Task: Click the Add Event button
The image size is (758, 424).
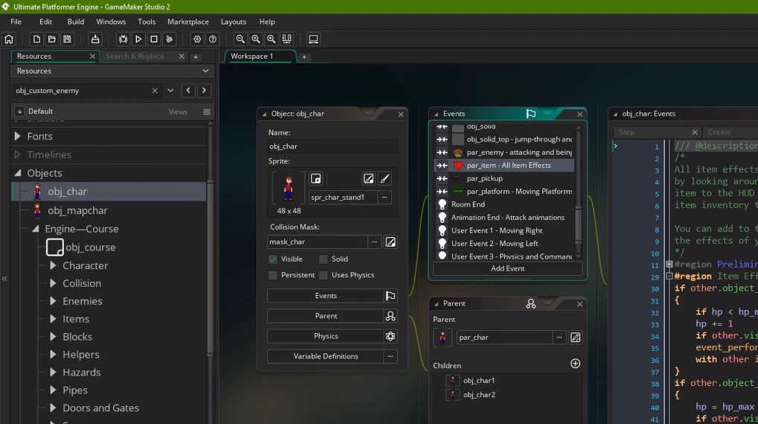Action: (508, 268)
